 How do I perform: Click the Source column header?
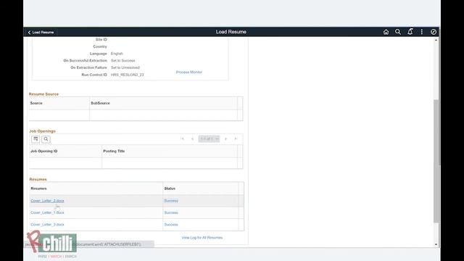coord(36,103)
